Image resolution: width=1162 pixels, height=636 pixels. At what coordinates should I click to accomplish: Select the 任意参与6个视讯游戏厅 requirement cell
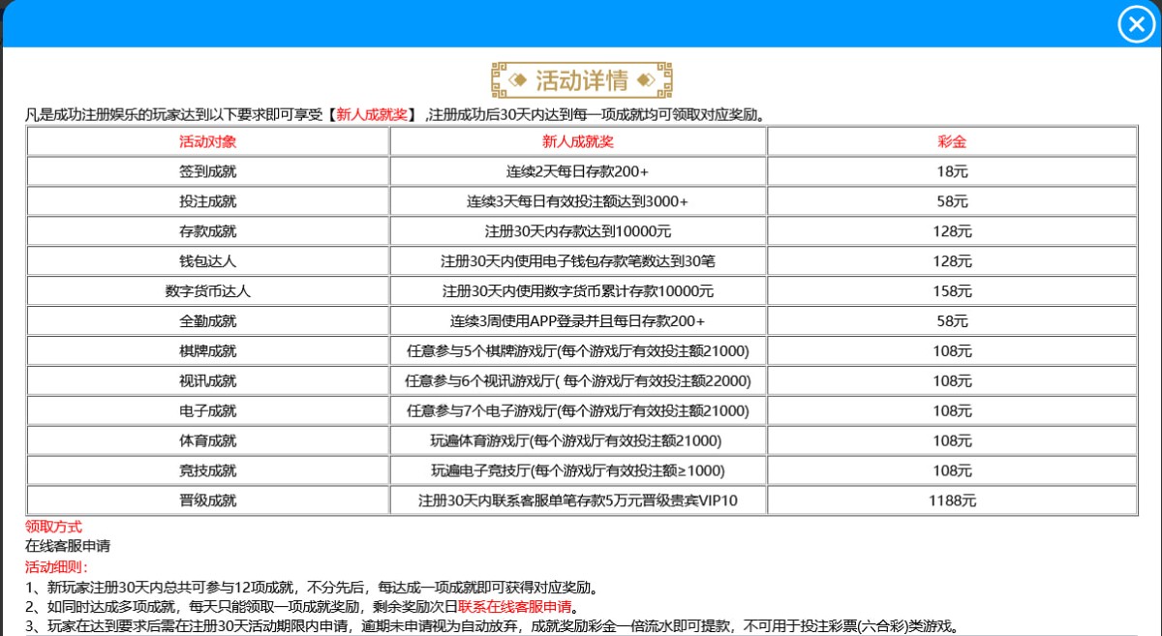click(578, 380)
